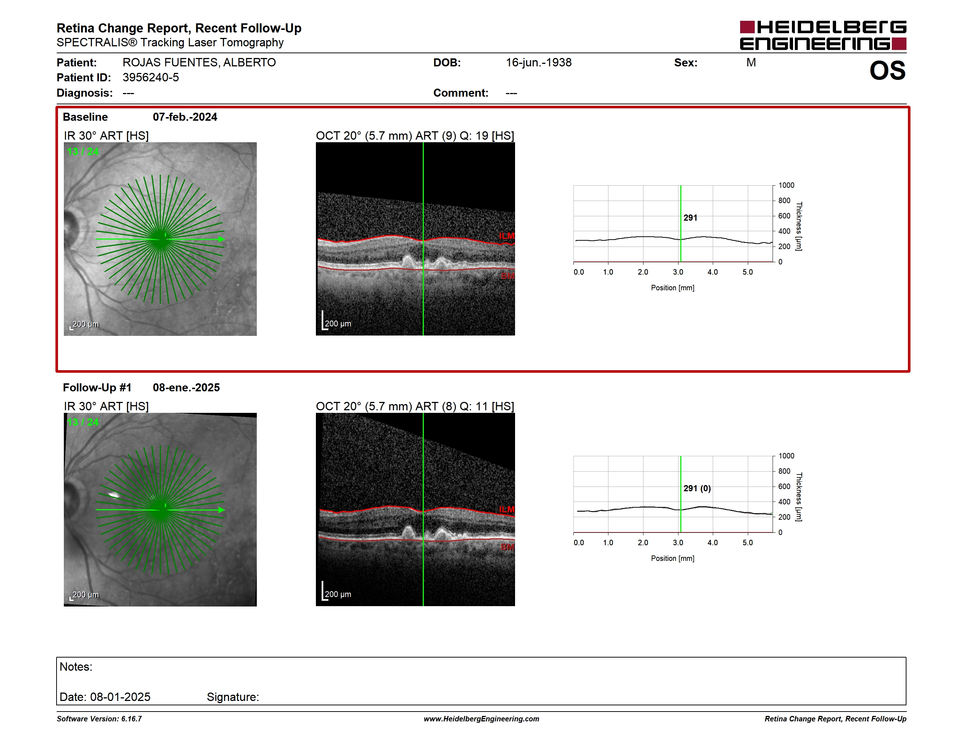The image size is (963, 744).
Task: Click the 'ILM' label on Baseline OCT
Action: pyautogui.click(x=507, y=236)
